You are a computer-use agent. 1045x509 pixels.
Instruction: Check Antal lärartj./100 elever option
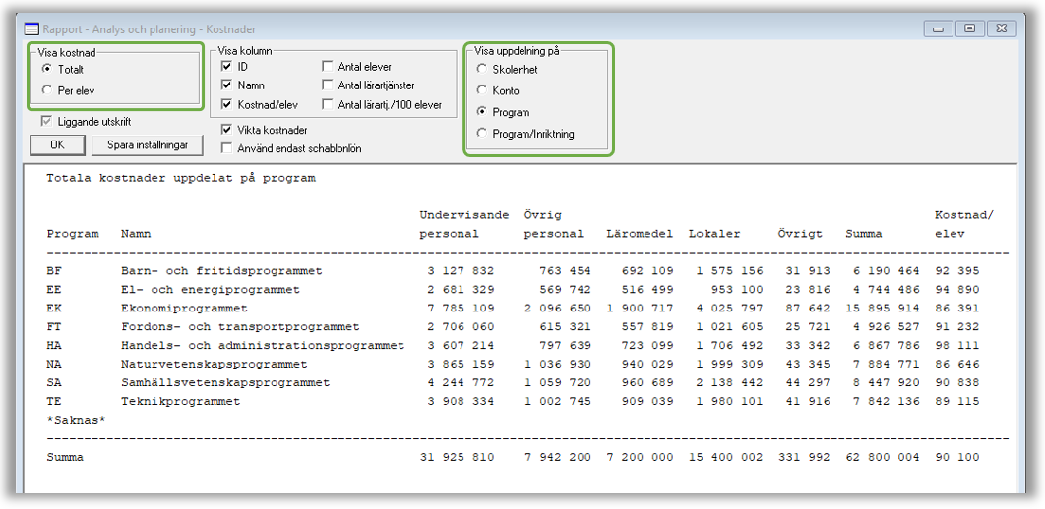coord(328,104)
